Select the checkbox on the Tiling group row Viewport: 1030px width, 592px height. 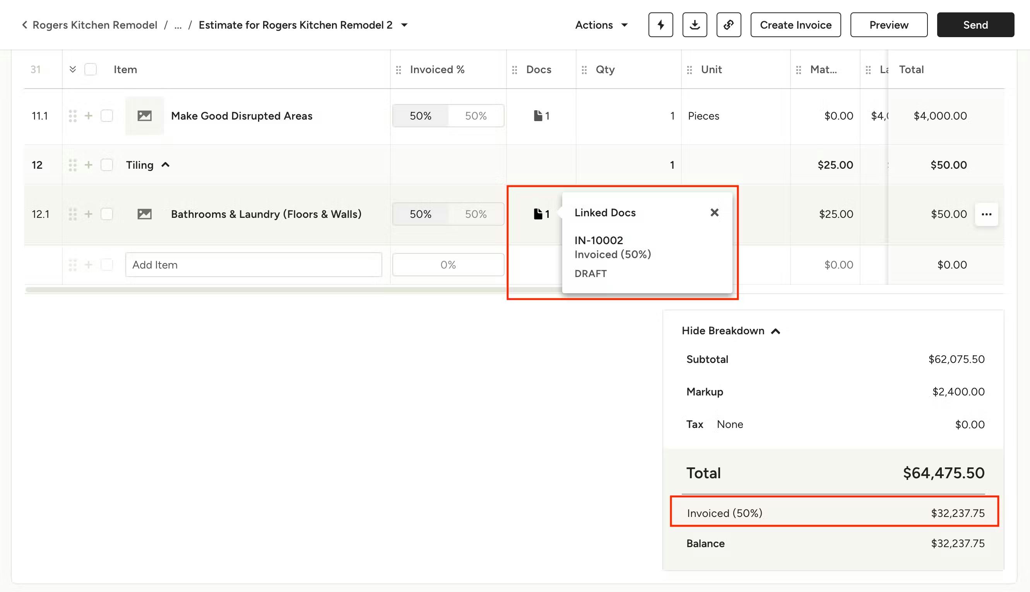click(107, 165)
